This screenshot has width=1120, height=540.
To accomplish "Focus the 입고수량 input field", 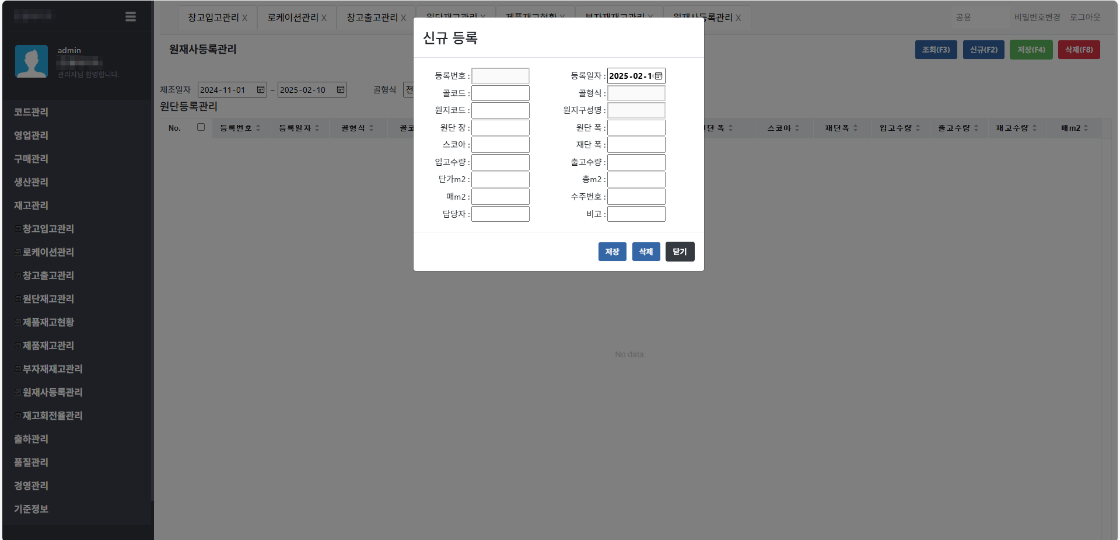I will pos(501,162).
